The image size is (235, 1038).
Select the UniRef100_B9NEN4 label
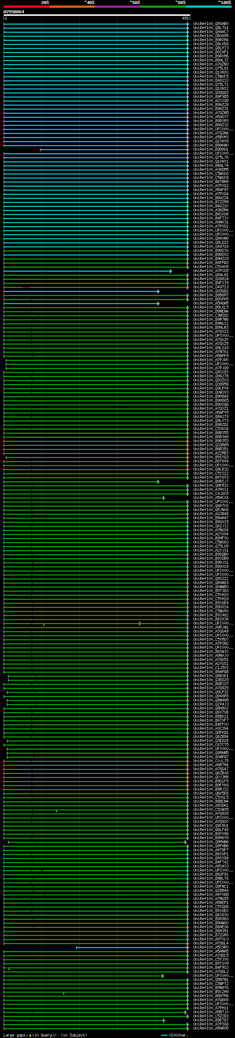[210, 311]
